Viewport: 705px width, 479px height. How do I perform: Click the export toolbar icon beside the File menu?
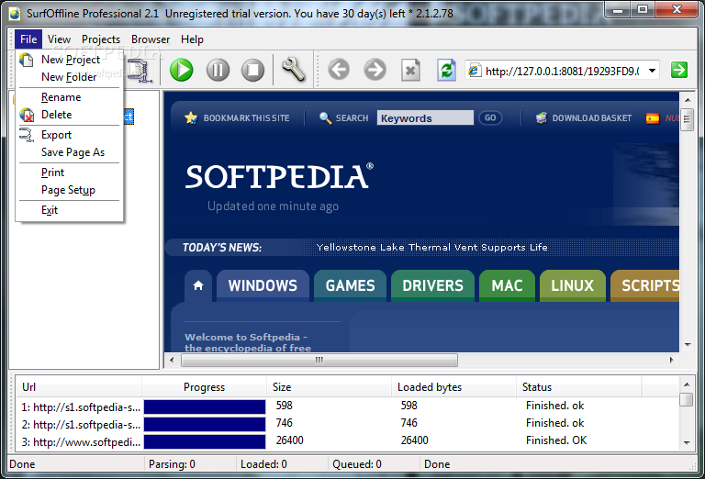pyautogui.click(x=140, y=71)
